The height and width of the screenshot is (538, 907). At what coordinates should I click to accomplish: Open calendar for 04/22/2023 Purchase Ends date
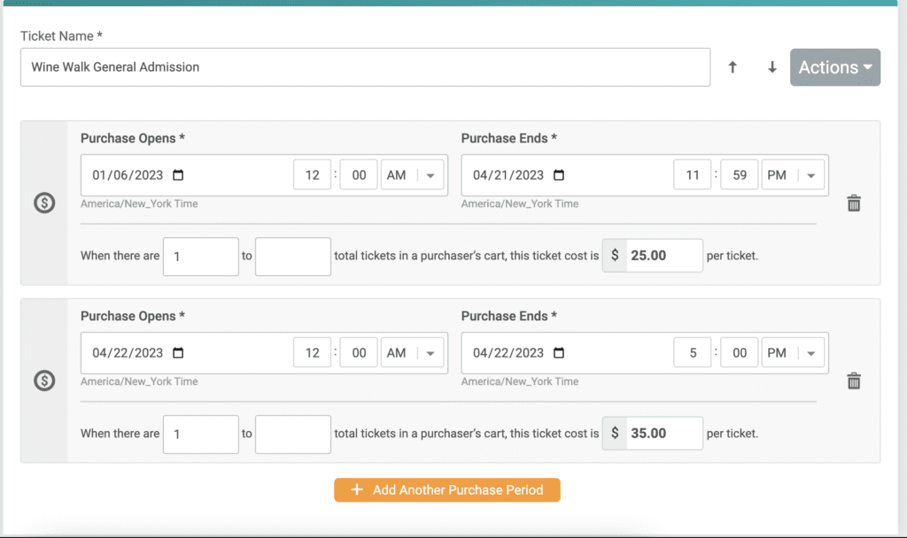(x=559, y=352)
